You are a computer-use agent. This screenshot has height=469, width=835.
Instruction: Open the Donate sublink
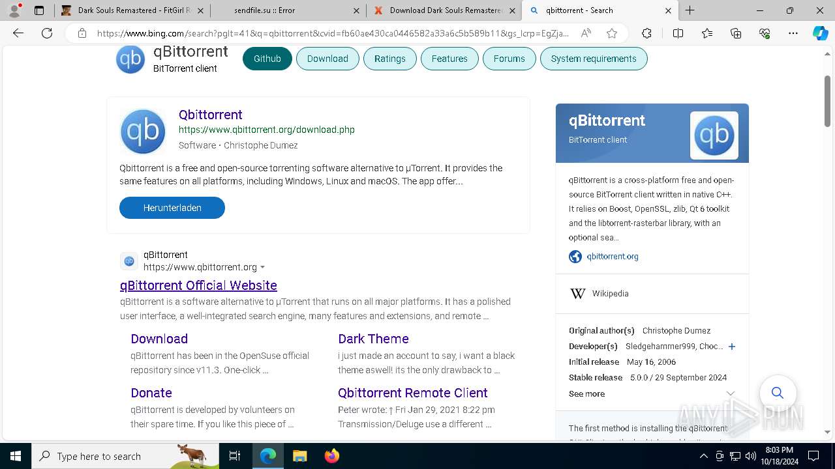coord(151,393)
